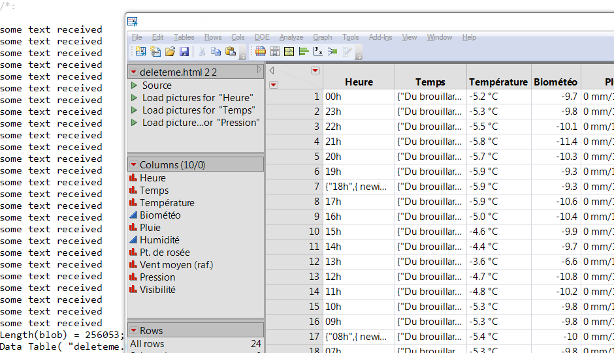This screenshot has height=353, width=614.
Task: Collapse the table panel with right arrow
Action: (x=259, y=69)
